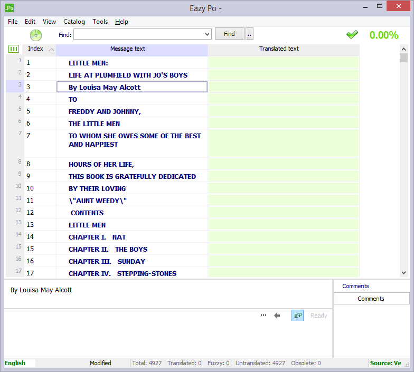Open the column chooser grid icon
This screenshot has height=372, width=414.
[14, 49]
